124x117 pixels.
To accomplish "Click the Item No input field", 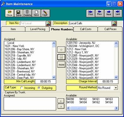I will (33, 23).
